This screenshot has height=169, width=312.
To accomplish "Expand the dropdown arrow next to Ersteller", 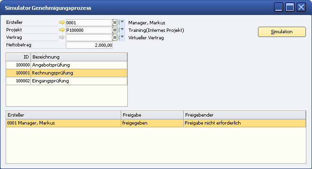I will click(122, 22).
